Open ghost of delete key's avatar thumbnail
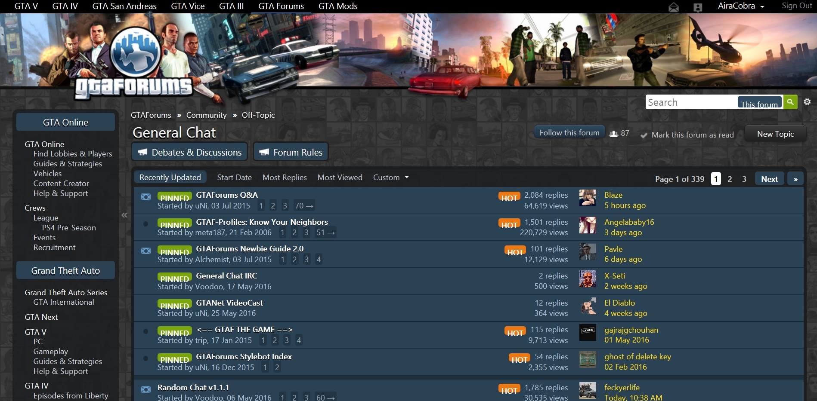This screenshot has height=401, width=817. pos(588,360)
